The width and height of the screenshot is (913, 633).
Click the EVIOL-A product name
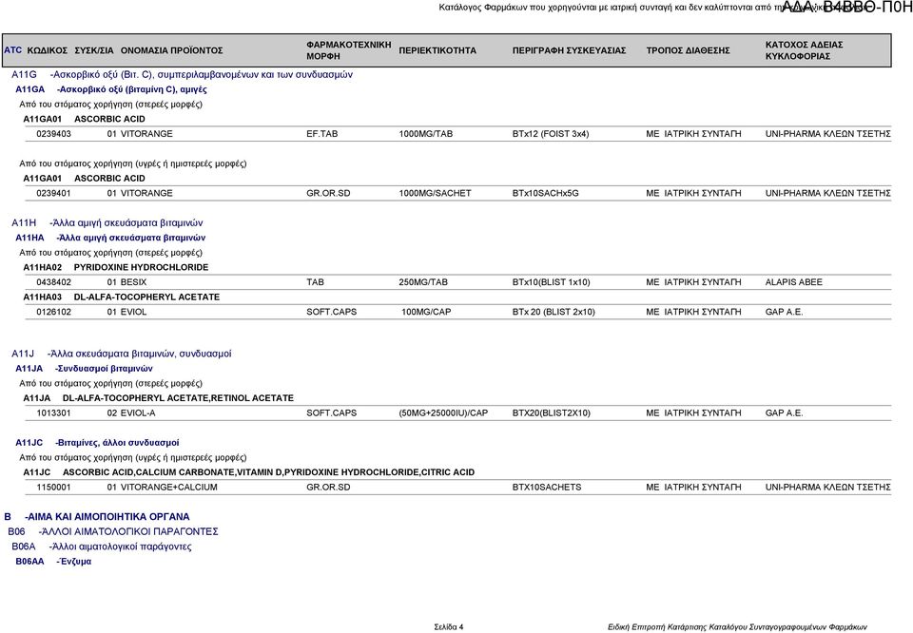coord(137,413)
